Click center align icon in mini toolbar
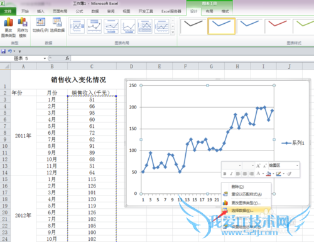This screenshot has width=314, height=242. (x=245, y=174)
